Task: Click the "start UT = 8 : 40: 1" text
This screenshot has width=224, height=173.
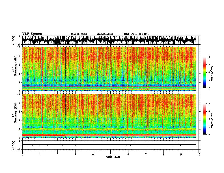Action: click(x=137, y=34)
